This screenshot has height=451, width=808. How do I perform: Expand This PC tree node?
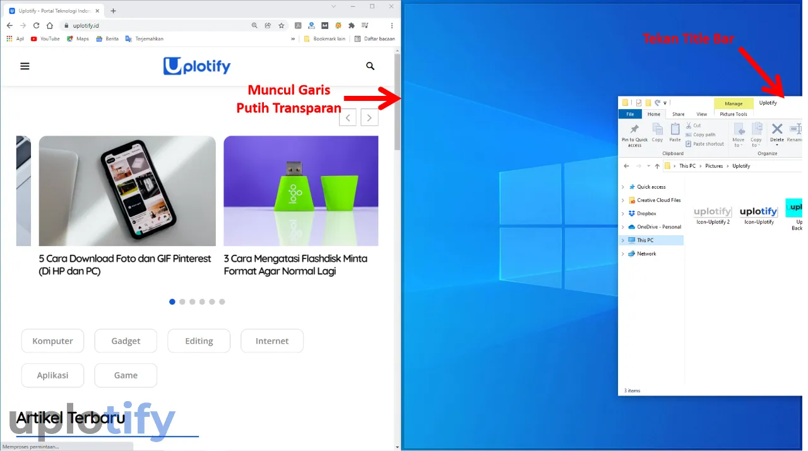click(x=623, y=240)
